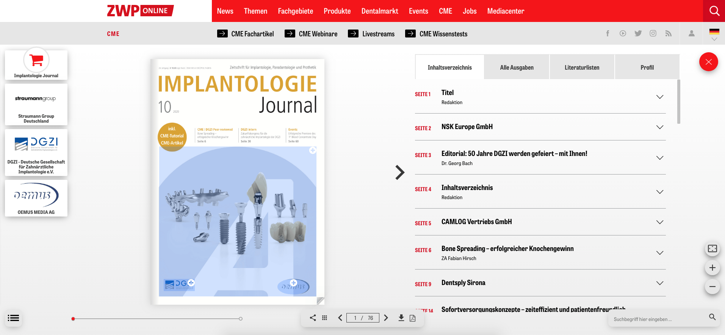The width and height of the screenshot is (725, 335).
Task: Open the Produkte menu
Action: tap(337, 11)
